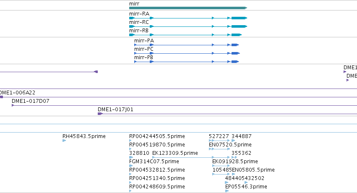Click the RP004244505.5prime EST label
The image size is (357, 193).
[x=157, y=136]
